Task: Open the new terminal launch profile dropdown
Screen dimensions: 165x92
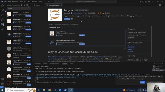Action: pos(155,63)
